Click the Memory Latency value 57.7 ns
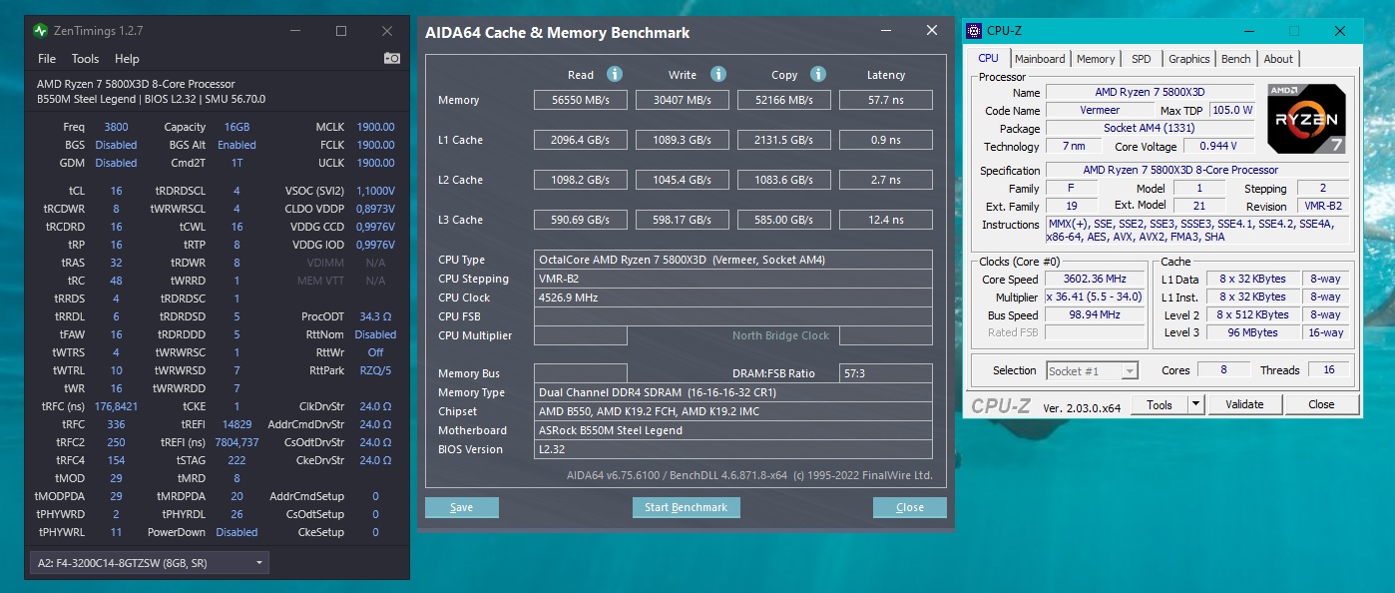1395x593 pixels. [x=886, y=100]
